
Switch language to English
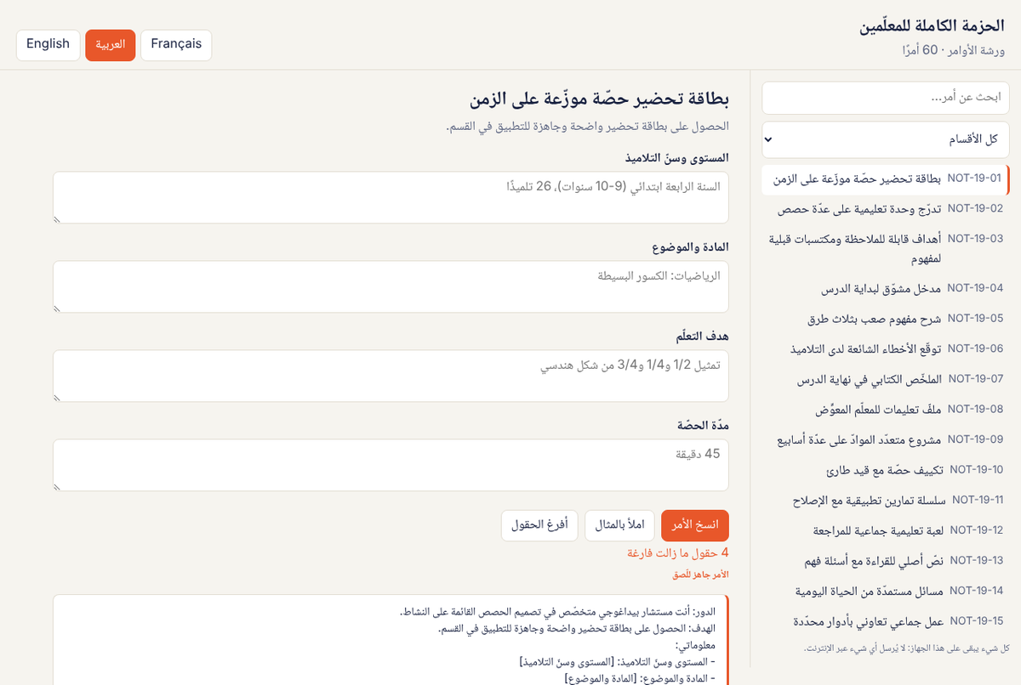pyautogui.click(x=48, y=45)
